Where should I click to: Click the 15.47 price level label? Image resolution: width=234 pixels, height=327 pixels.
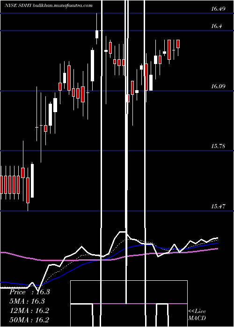(x=218, y=206)
